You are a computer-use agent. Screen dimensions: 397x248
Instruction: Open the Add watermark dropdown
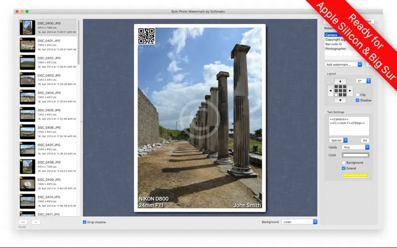click(x=343, y=64)
